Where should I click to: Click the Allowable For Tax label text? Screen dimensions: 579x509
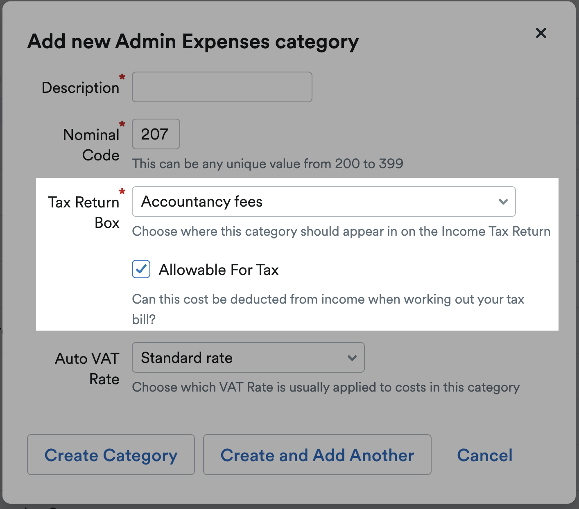click(219, 270)
